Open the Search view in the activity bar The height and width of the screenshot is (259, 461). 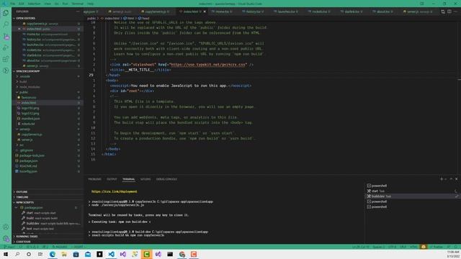(6, 24)
